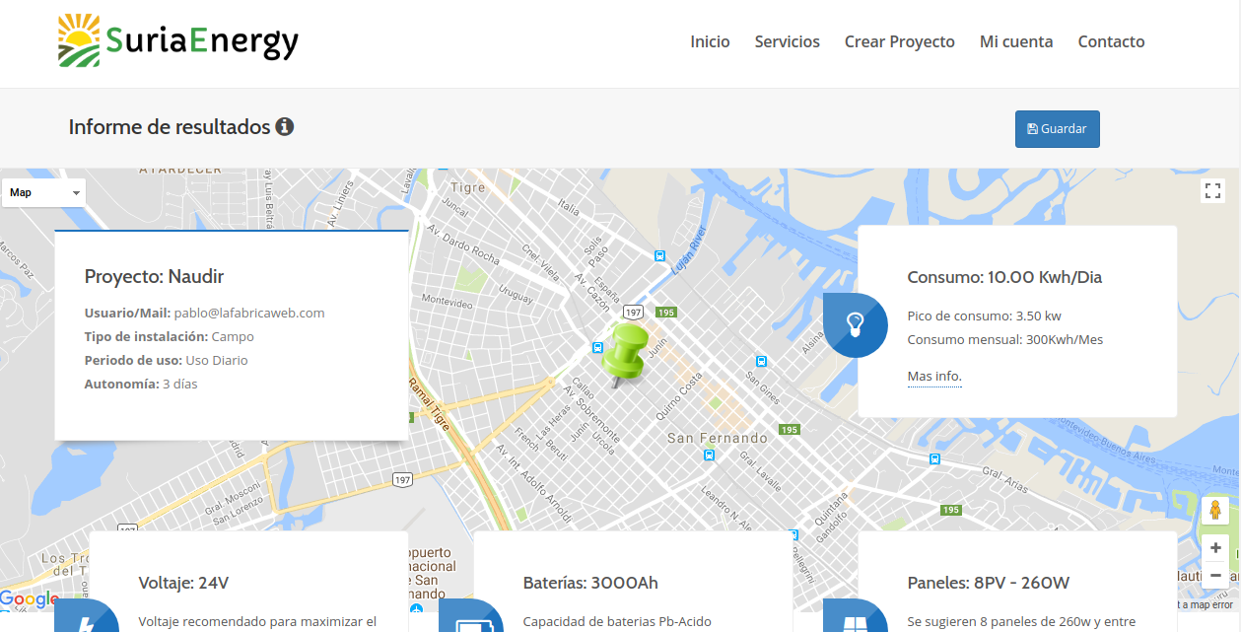Click the Informe de resultados title
The width and height of the screenshot is (1241, 632).
tap(170, 126)
